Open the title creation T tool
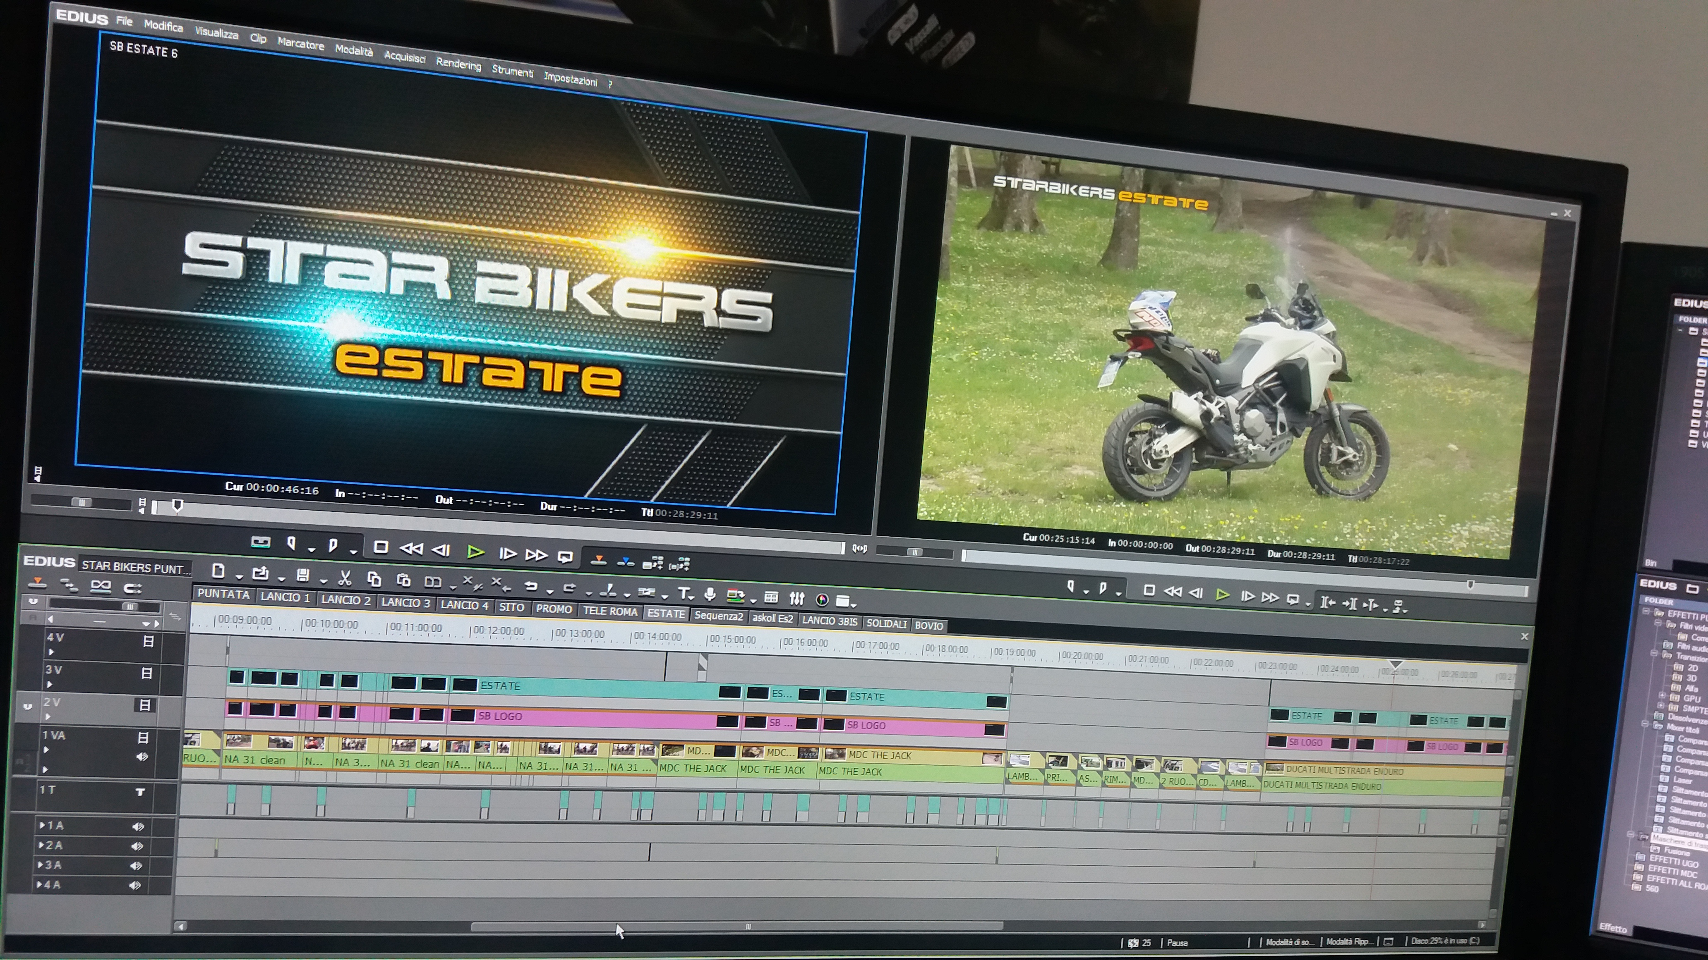 (684, 592)
